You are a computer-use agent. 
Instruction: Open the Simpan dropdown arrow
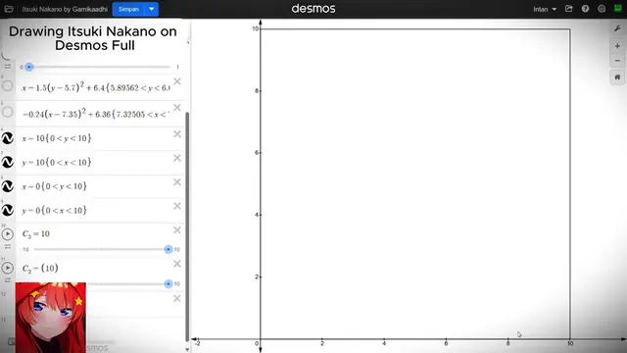point(152,9)
